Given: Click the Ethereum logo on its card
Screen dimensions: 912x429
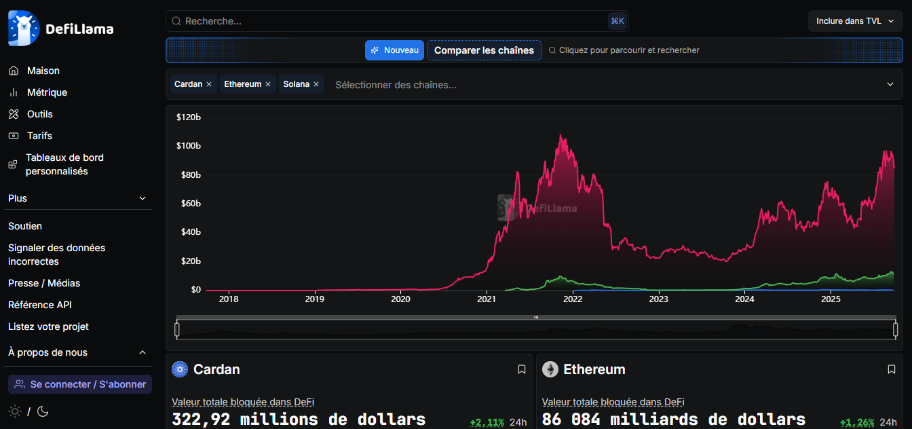Looking at the screenshot, I should 550,369.
